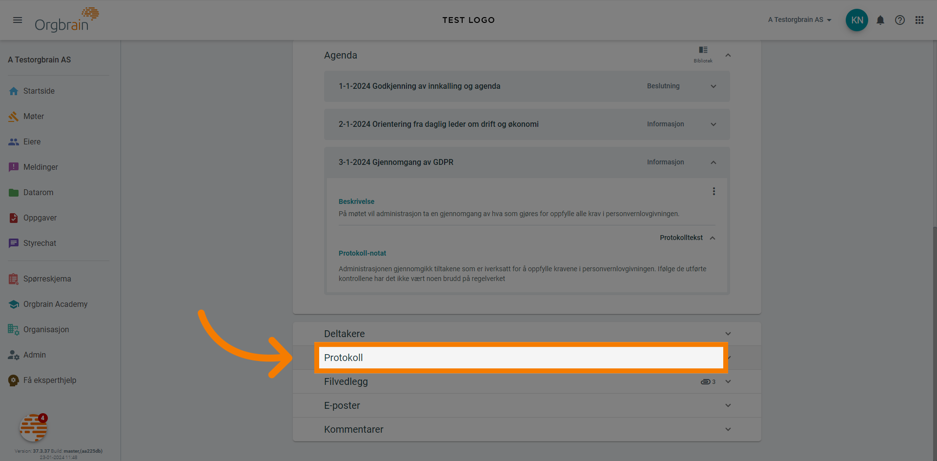Go to Møter in sidebar
937x461 pixels.
click(x=33, y=116)
